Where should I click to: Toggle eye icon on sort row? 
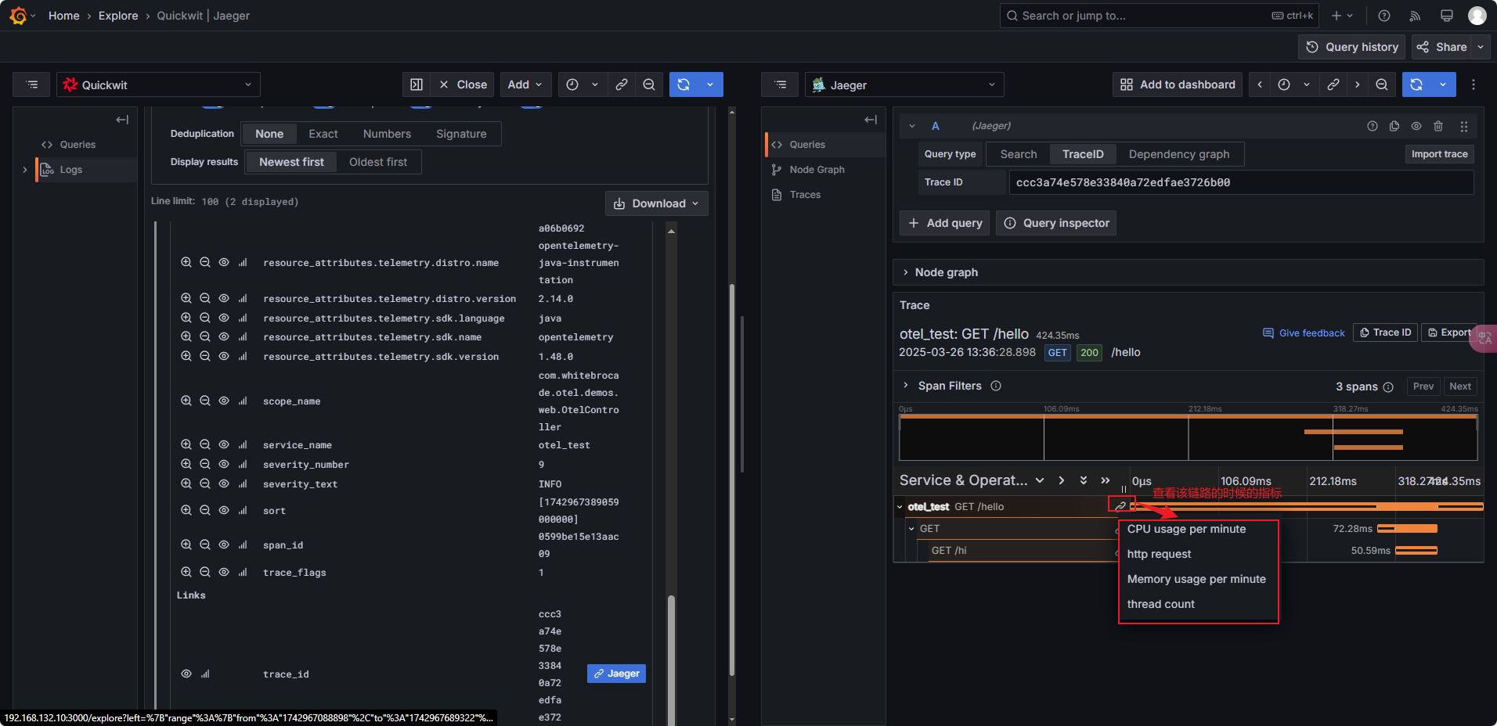point(224,510)
